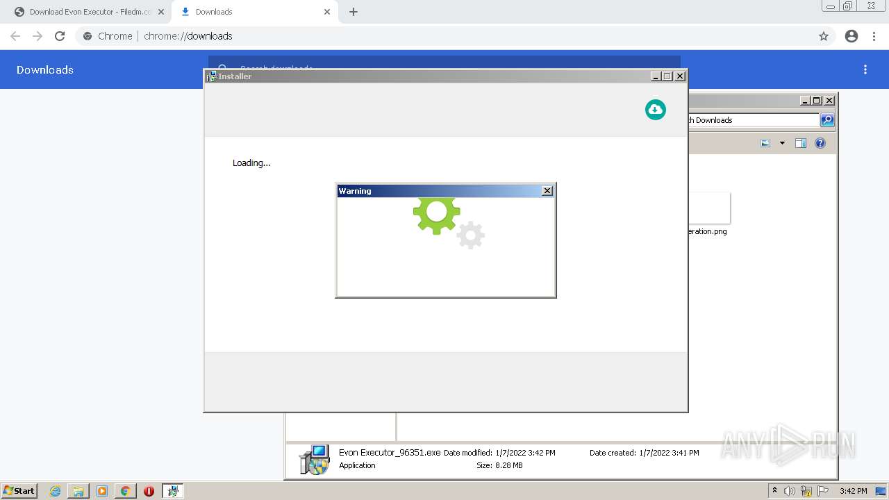Image resolution: width=889 pixels, height=500 pixels.
Task: Expand the Explorer view options dropdown arrow
Action: tap(782, 143)
